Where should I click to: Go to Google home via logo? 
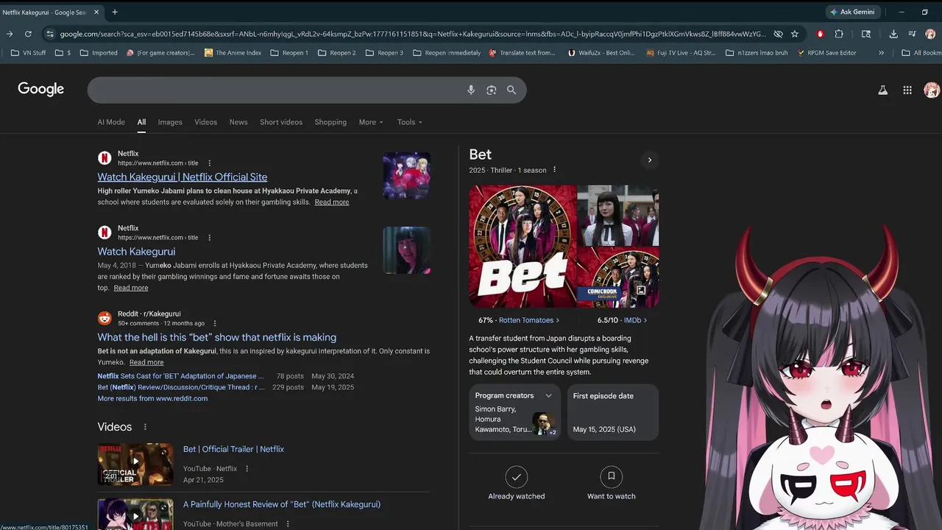pyautogui.click(x=41, y=89)
